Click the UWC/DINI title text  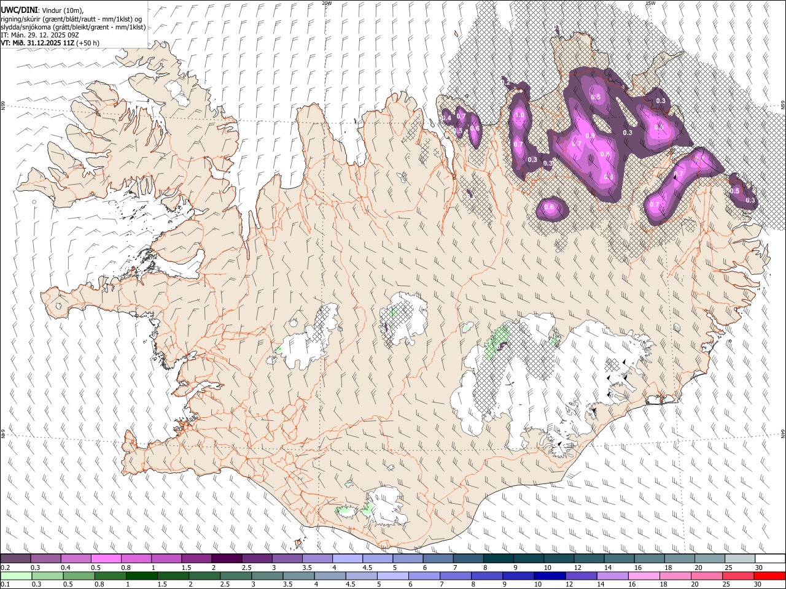[18, 10]
